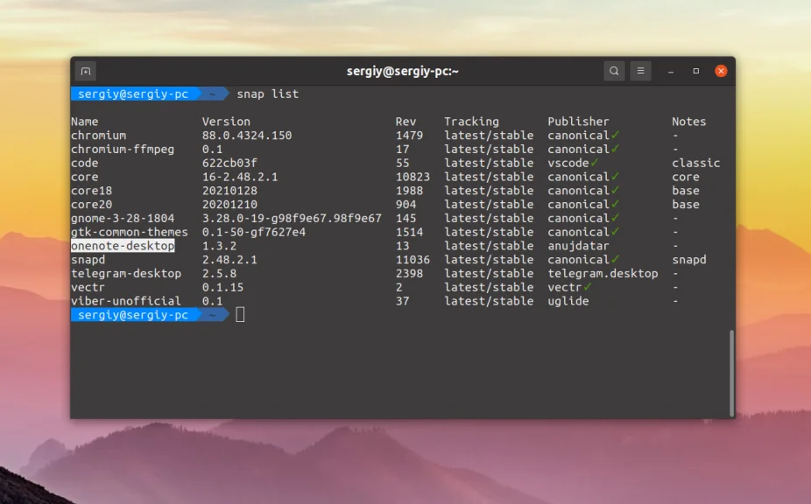The height and width of the screenshot is (504, 811).
Task: Click the snap list command text
Action: 268,94
